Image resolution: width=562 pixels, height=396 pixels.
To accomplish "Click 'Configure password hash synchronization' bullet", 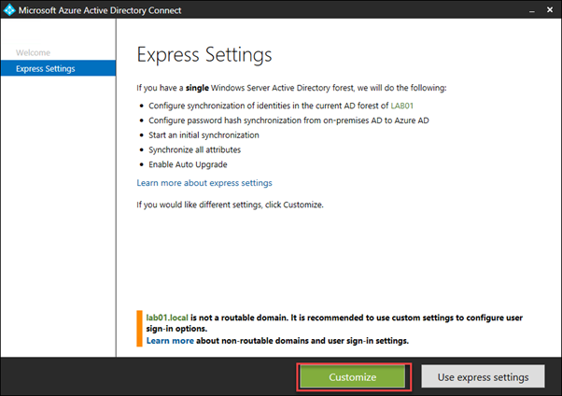I will coord(288,120).
